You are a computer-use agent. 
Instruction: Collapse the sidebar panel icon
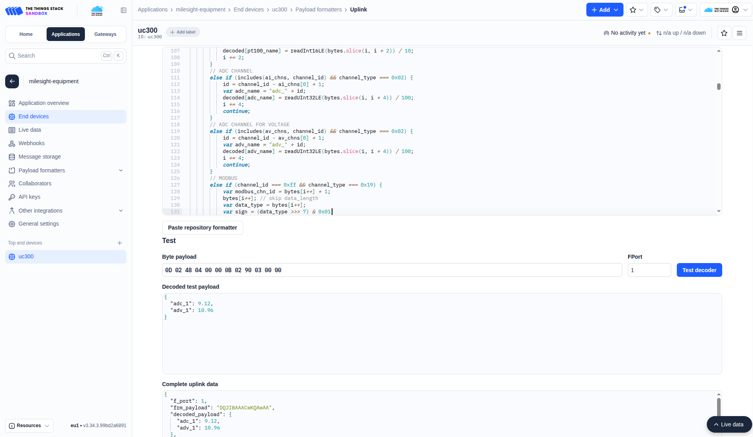[124, 10]
